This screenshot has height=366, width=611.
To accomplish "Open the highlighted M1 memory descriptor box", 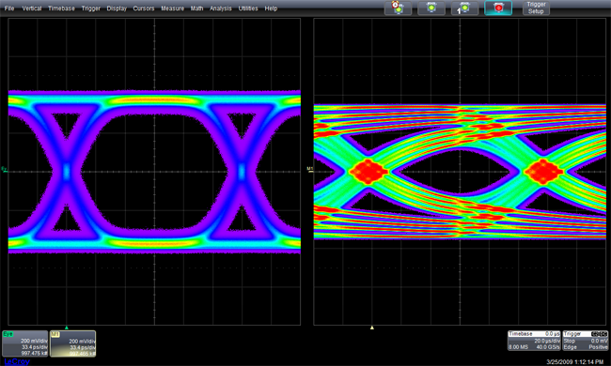I will tap(73, 343).
